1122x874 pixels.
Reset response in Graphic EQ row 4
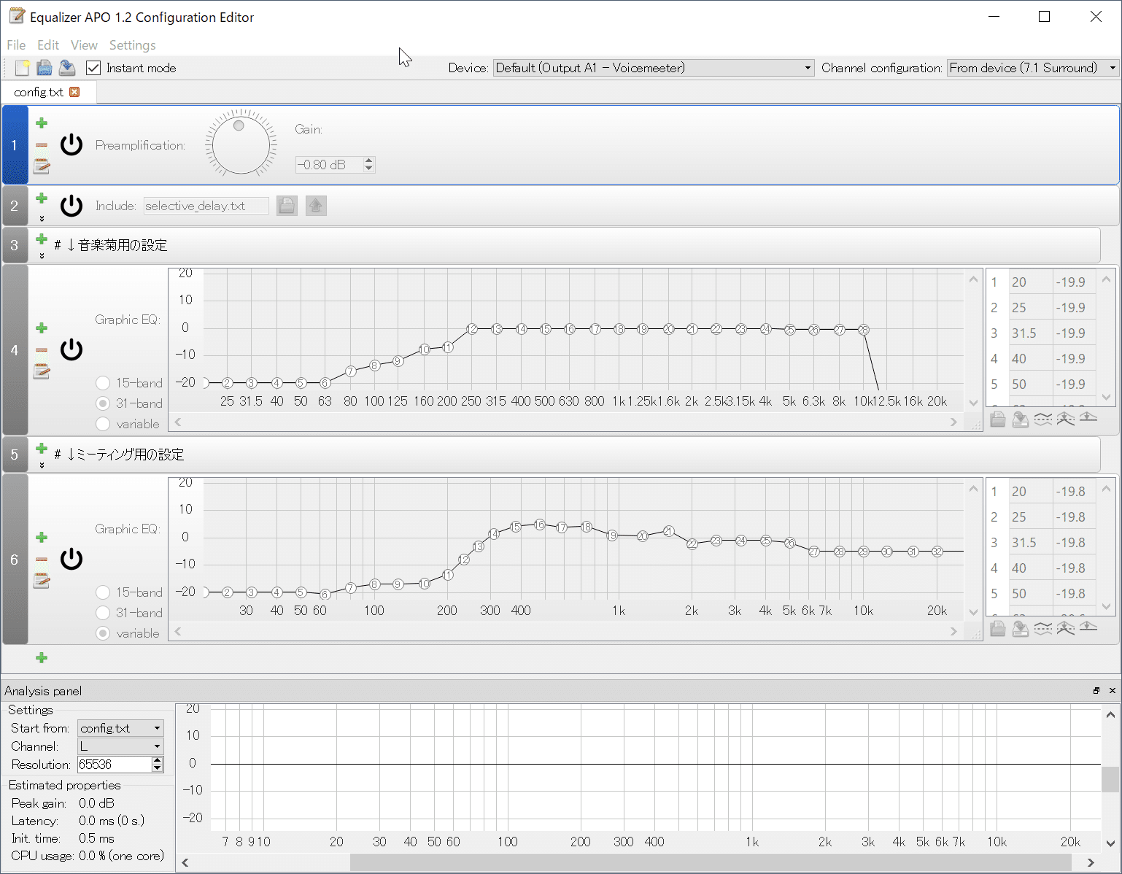tap(1088, 419)
